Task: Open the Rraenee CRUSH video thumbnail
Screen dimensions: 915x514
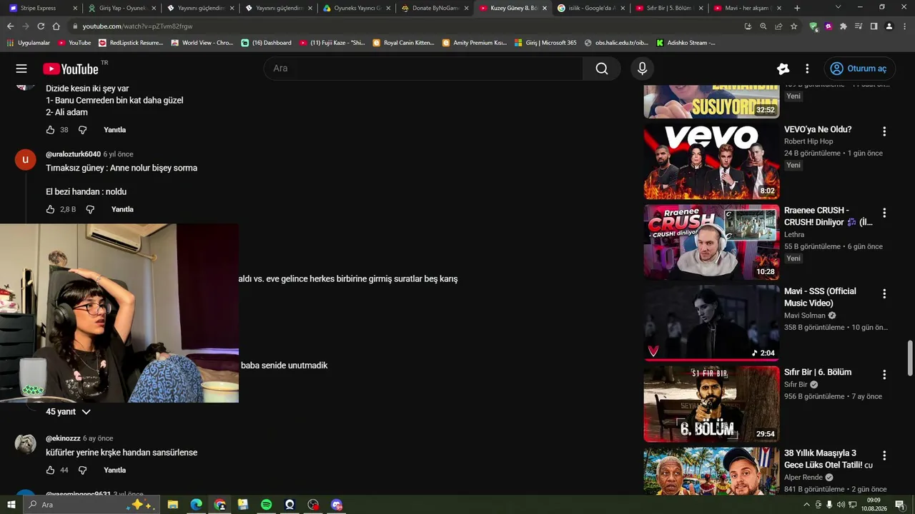Action: click(x=711, y=242)
